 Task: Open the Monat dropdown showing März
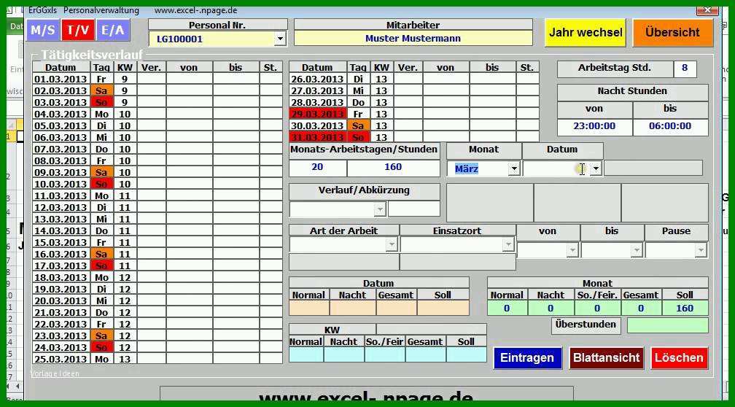[514, 168]
